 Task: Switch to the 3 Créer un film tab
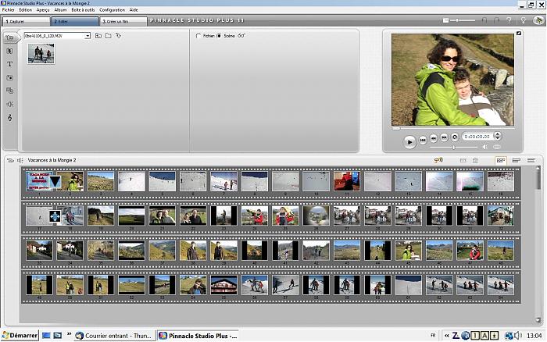[x=123, y=21]
